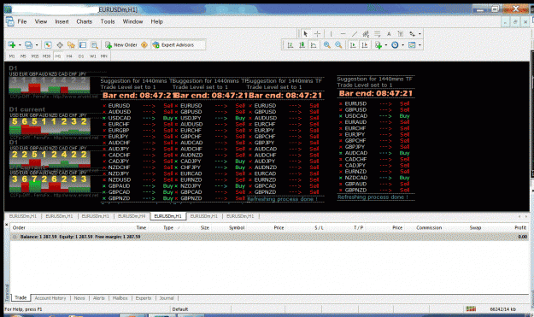
Task: Select the equidistant channel tool
Action: pos(366,33)
